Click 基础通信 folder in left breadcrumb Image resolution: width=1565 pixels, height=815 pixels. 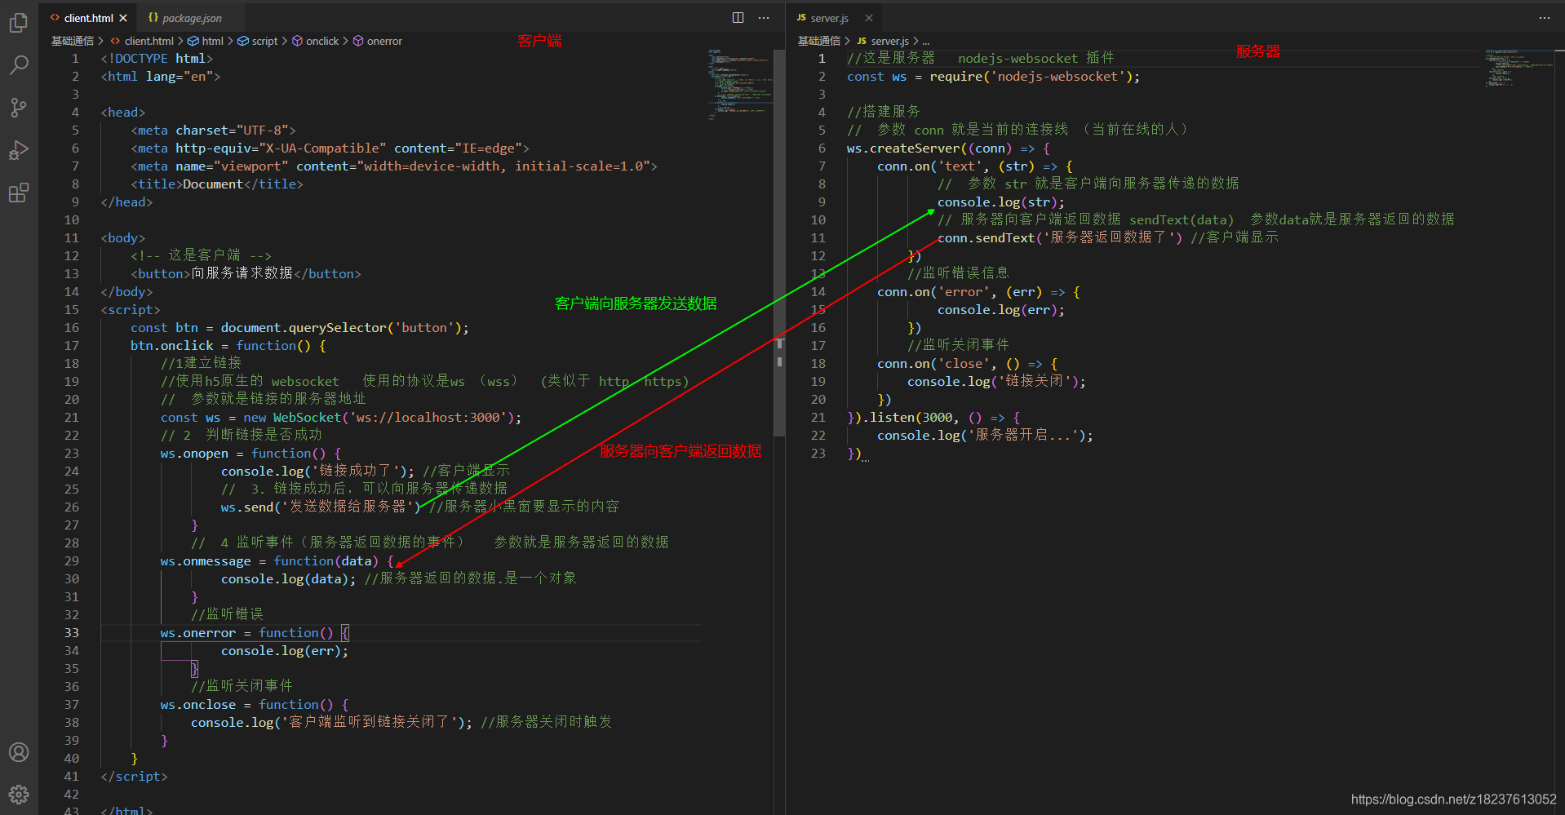(x=73, y=41)
